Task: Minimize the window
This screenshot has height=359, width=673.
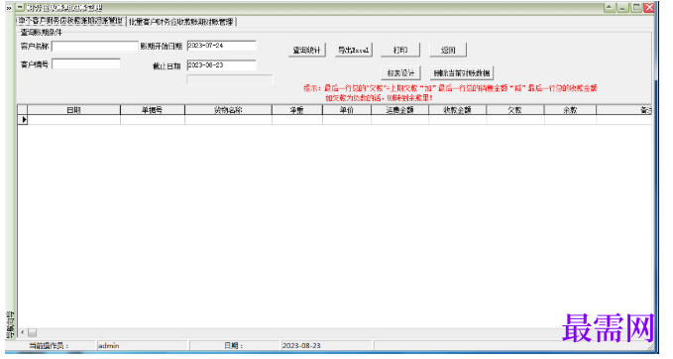Action: coord(622,7)
